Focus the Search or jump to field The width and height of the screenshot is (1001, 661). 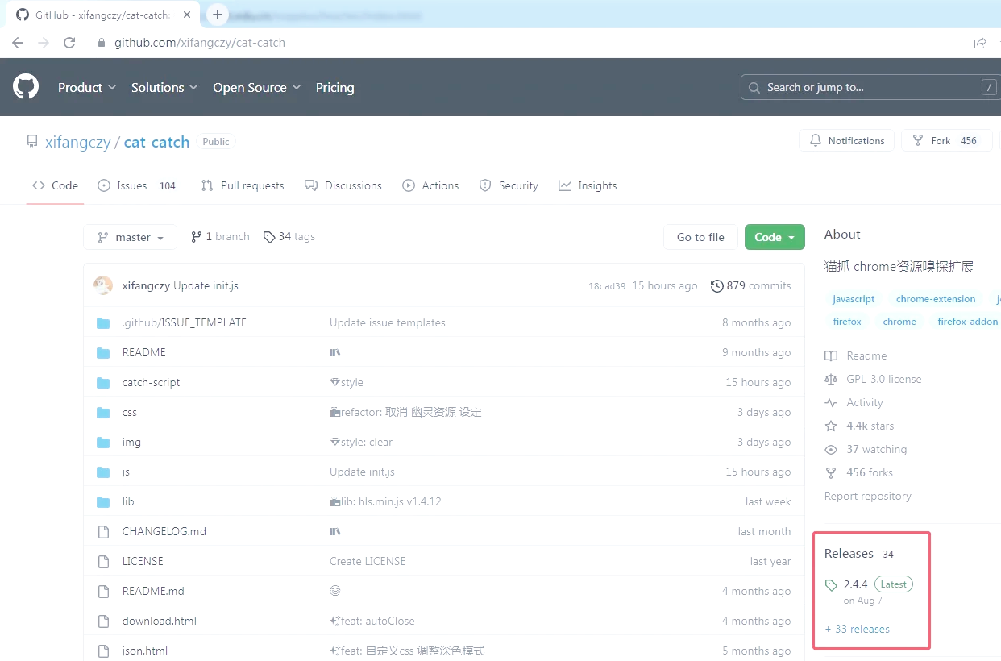pos(862,87)
